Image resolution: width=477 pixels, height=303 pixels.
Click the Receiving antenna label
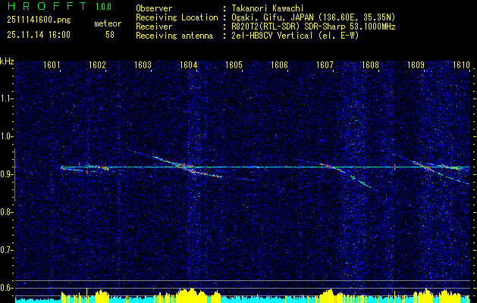tap(174, 36)
